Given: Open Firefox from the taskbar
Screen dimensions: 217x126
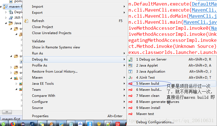Looking at the screenshot, I should click(x=13, y=124).
